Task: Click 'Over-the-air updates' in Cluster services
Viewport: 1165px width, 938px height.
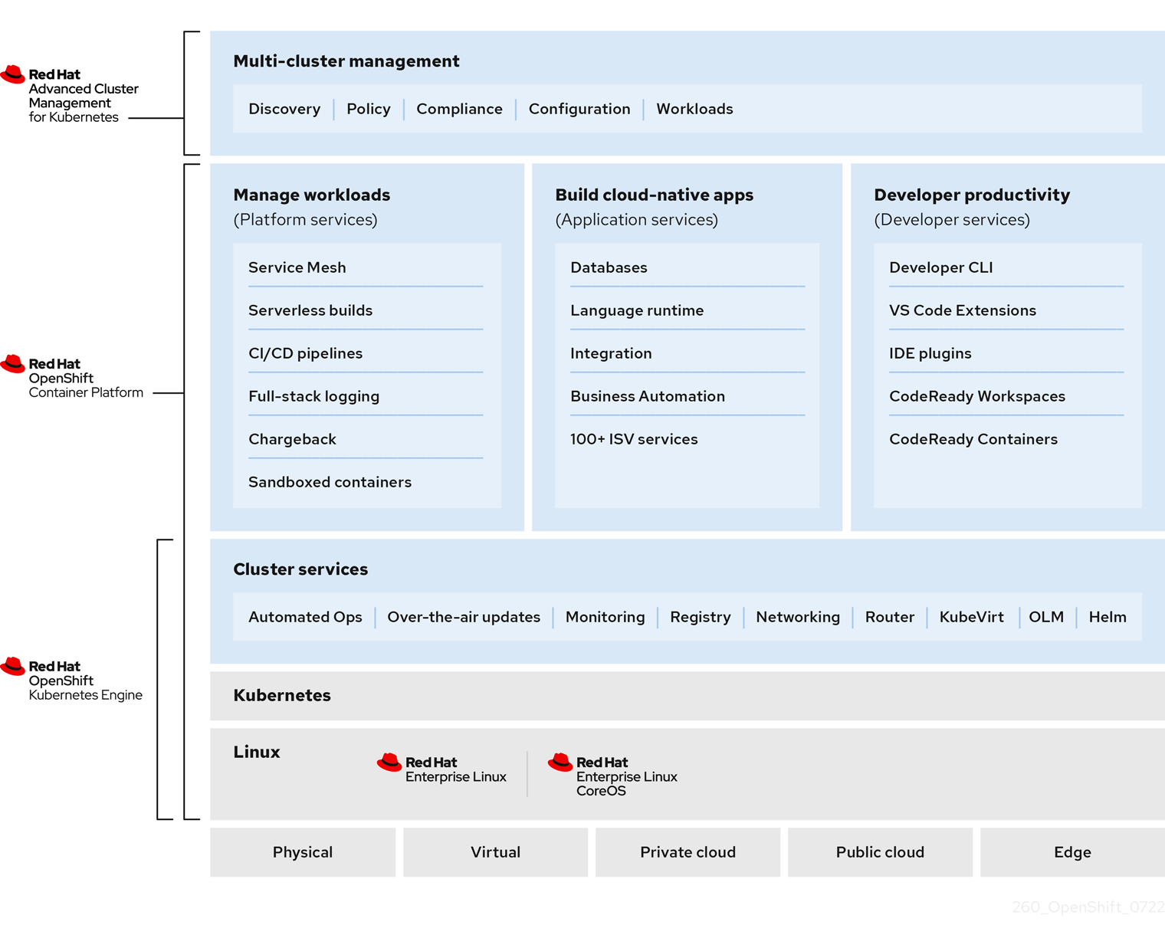Action: (464, 617)
